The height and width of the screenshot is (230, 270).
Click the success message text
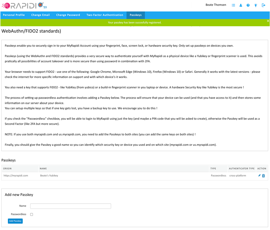(x=135, y=23)
